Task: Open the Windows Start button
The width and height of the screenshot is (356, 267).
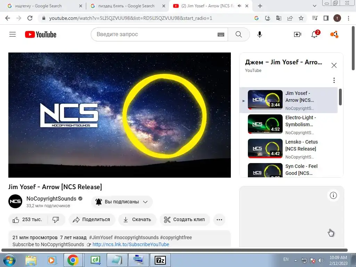Action: click(x=9, y=260)
